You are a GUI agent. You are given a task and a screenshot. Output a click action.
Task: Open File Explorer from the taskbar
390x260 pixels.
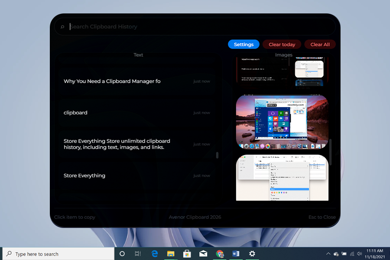(x=171, y=253)
